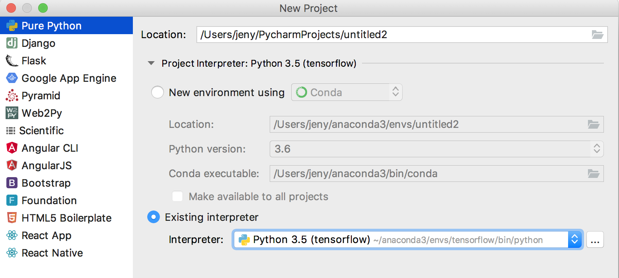
Task: Click the ellipsis button beside Interpreter
Action: 595,239
